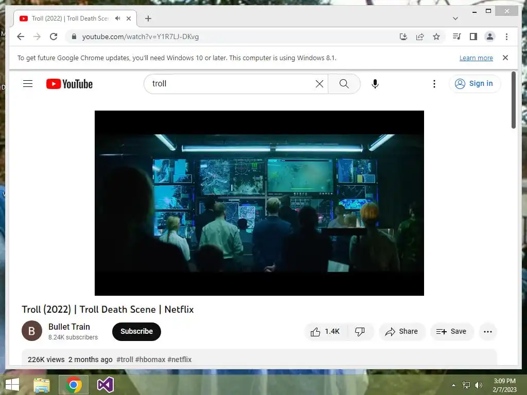Open Chrome media controls
Image resolution: width=527 pixels, height=395 pixels.
[457, 37]
